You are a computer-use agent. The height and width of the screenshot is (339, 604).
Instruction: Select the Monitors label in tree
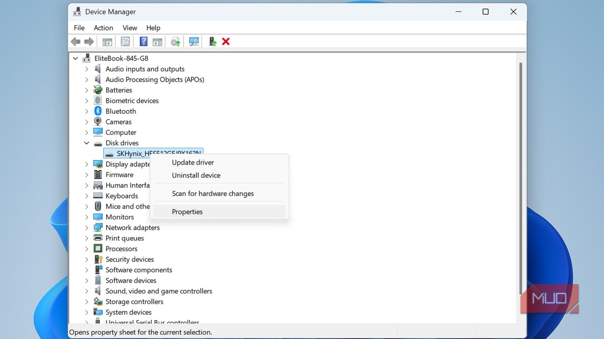(x=120, y=217)
